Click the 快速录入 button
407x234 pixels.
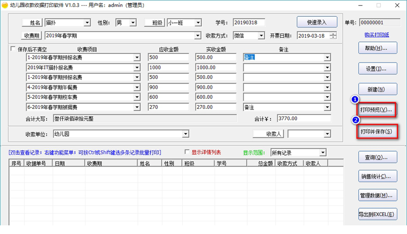click(317, 22)
